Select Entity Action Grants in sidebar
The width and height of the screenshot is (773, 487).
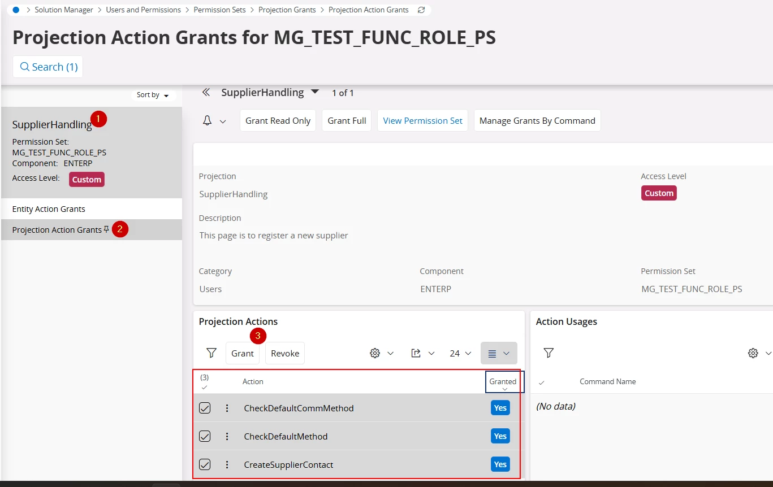coord(92,209)
